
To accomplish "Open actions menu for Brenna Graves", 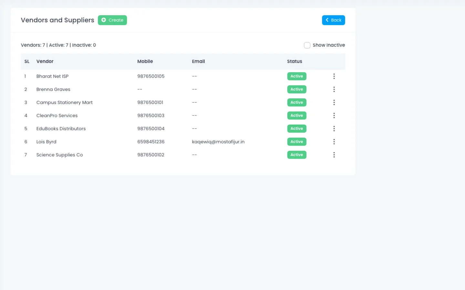I will (334, 89).
